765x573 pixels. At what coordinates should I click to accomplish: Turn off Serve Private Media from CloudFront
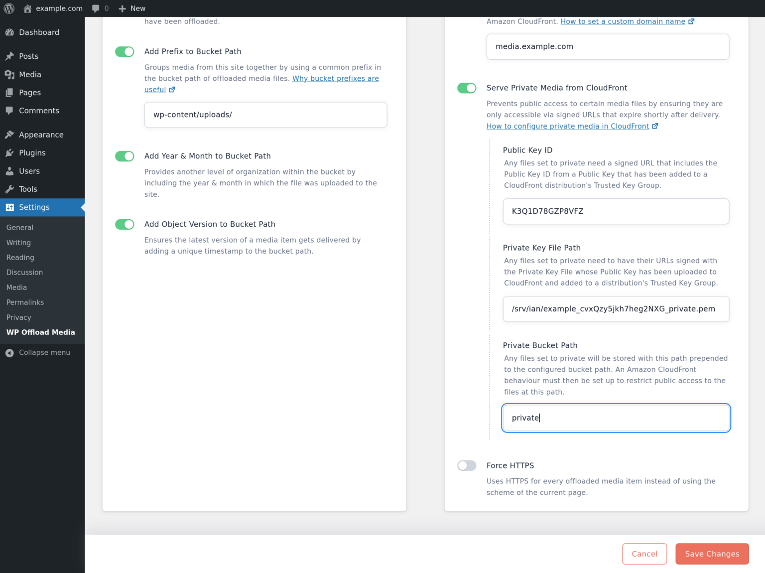coord(467,88)
